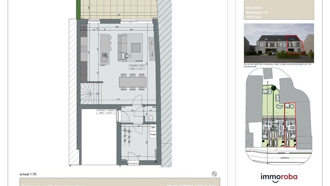Click the '673' width dimension in the living room
The width and height of the screenshot is (330, 186).
click(118, 99)
